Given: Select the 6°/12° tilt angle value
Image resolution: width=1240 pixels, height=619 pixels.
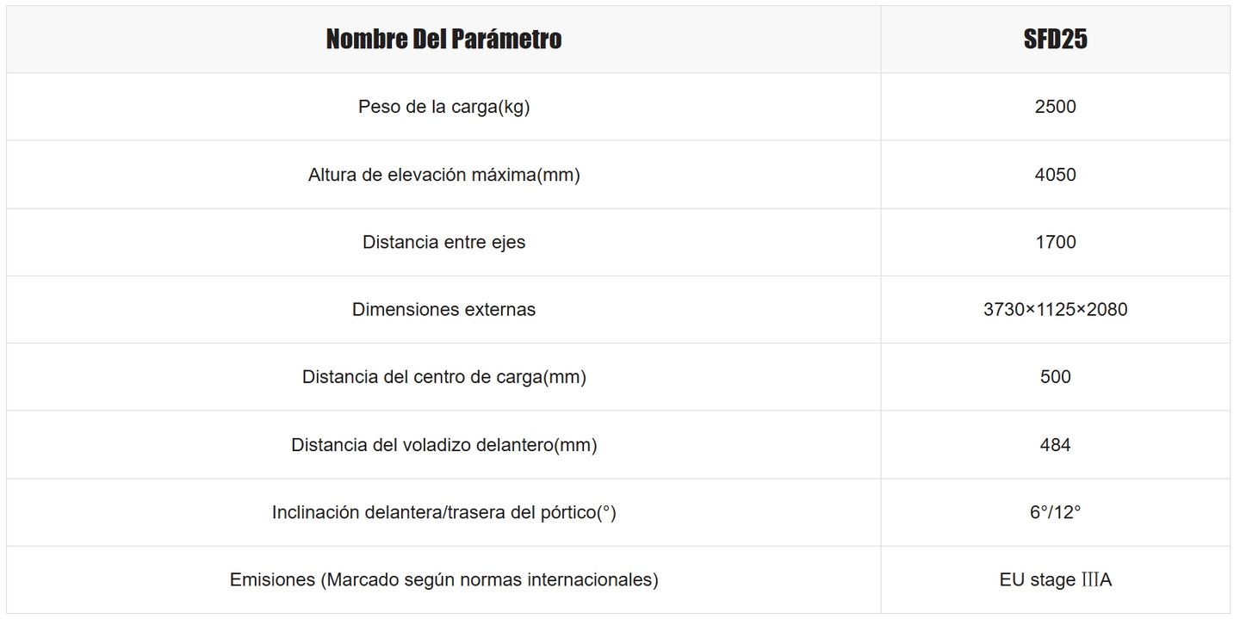Looking at the screenshot, I should 1055,512.
